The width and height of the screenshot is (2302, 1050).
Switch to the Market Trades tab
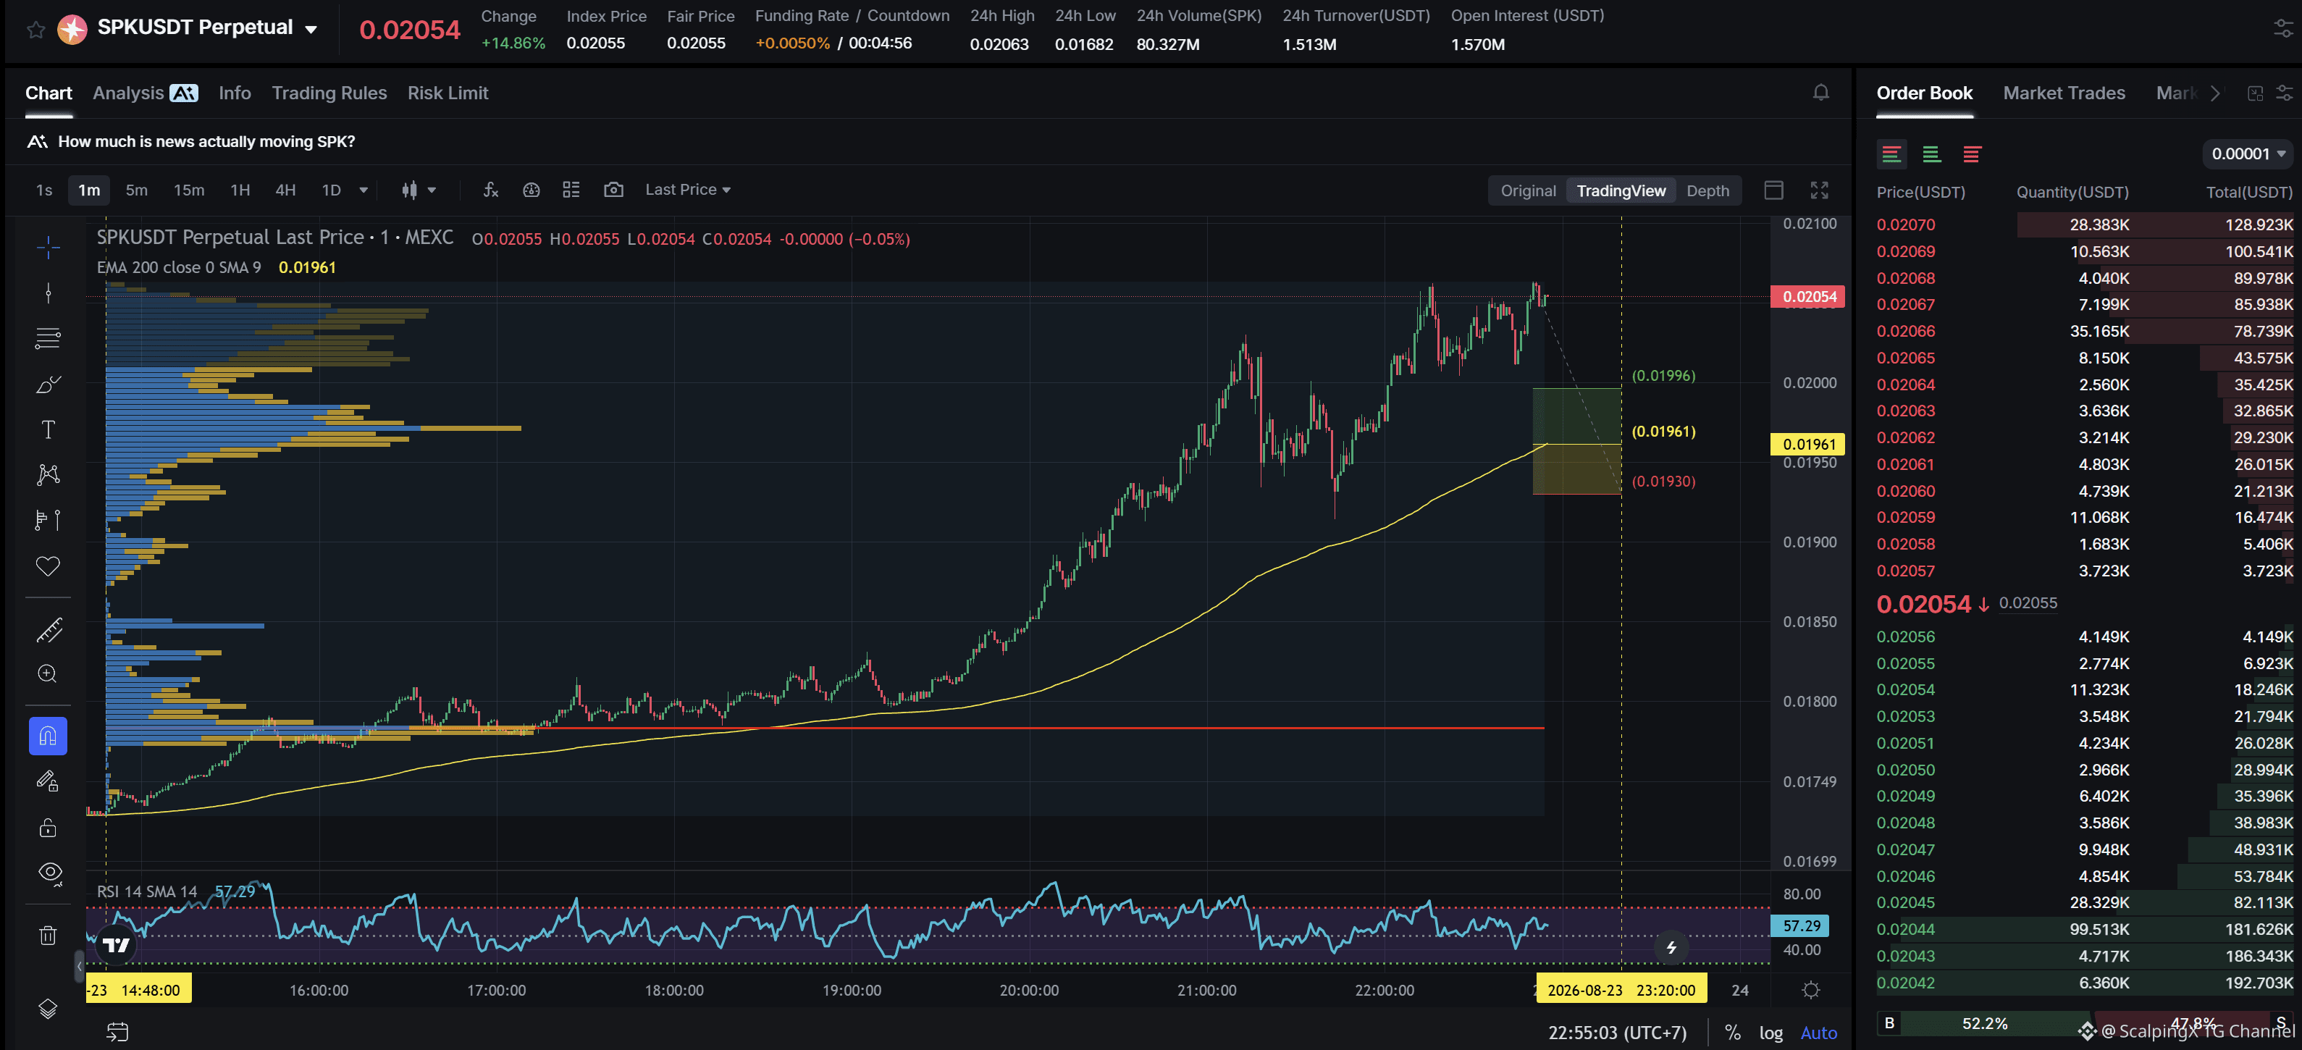pyautogui.click(x=2063, y=93)
